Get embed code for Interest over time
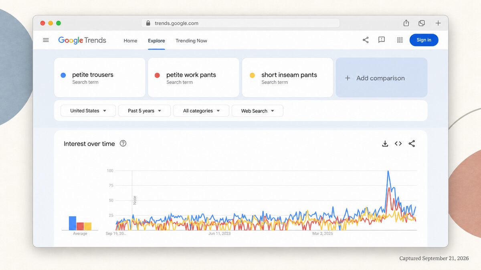The width and height of the screenshot is (481, 270). (x=398, y=144)
